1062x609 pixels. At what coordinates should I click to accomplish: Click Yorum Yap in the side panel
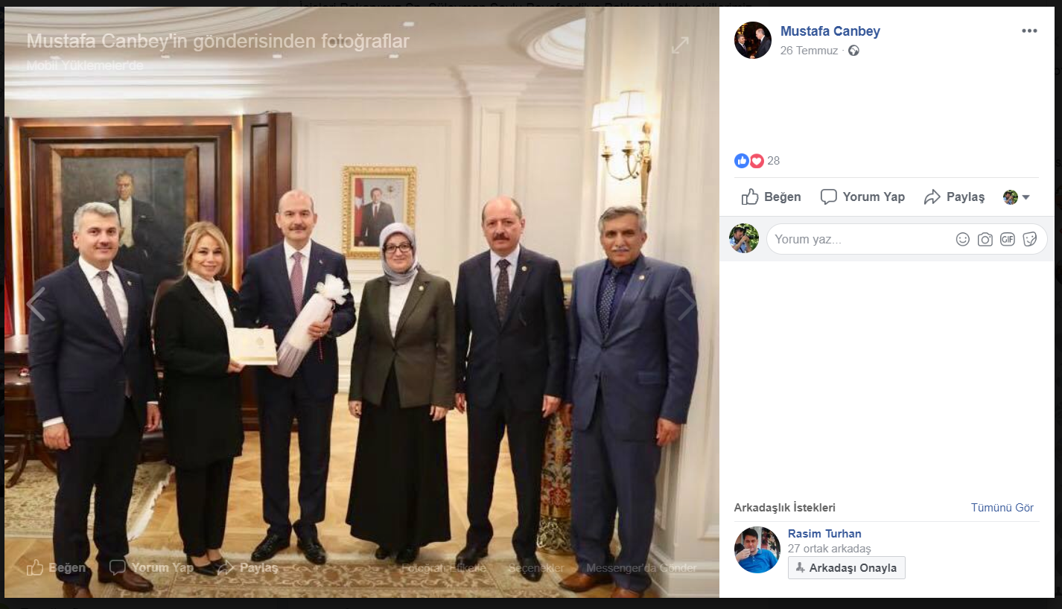tap(862, 197)
